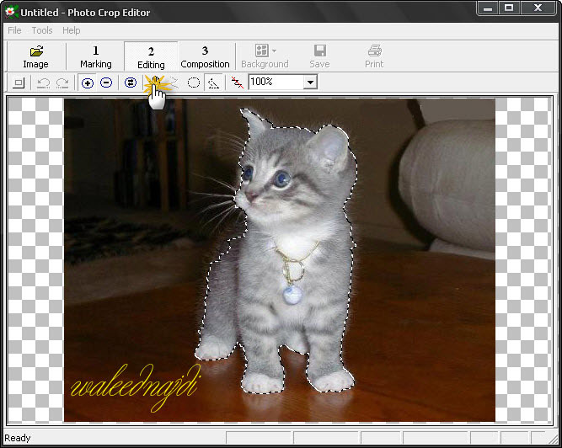Open the File menu
Screen dimensions: 562x448
click(14, 30)
